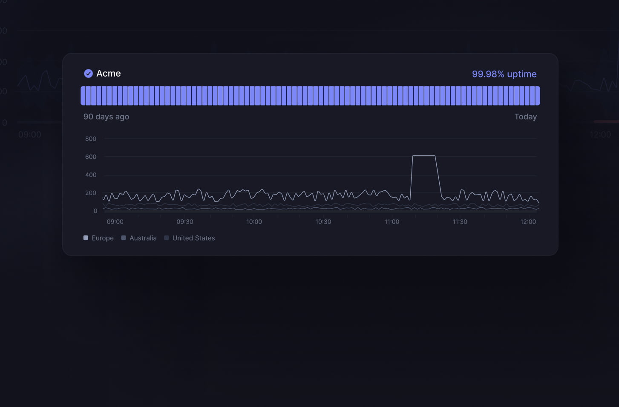Hide the United States series via legend label
The width and height of the screenshot is (619, 407).
pyautogui.click(x=193, y=238)
